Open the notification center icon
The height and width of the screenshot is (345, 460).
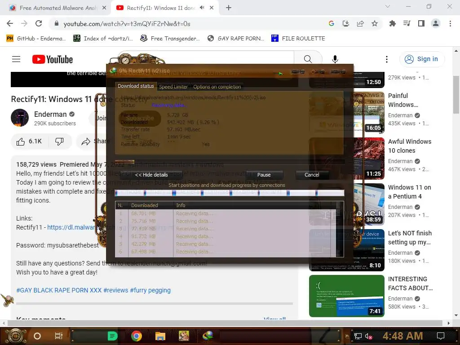[441, 336]
